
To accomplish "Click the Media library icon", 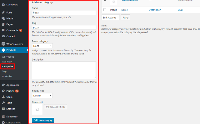I will (x=3, y=18).
